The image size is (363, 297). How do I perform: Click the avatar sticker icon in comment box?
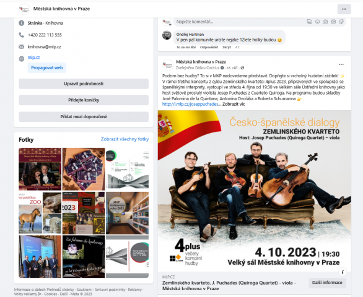[x=310, y=22]
